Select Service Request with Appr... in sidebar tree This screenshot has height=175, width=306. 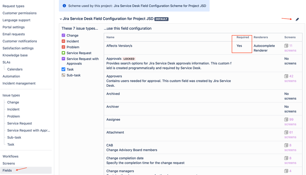pos(28,130)
